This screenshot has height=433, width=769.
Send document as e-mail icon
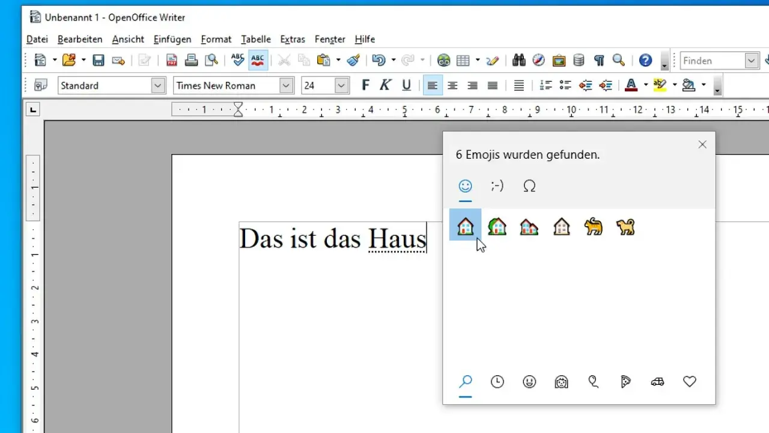[x=118, y=60]
